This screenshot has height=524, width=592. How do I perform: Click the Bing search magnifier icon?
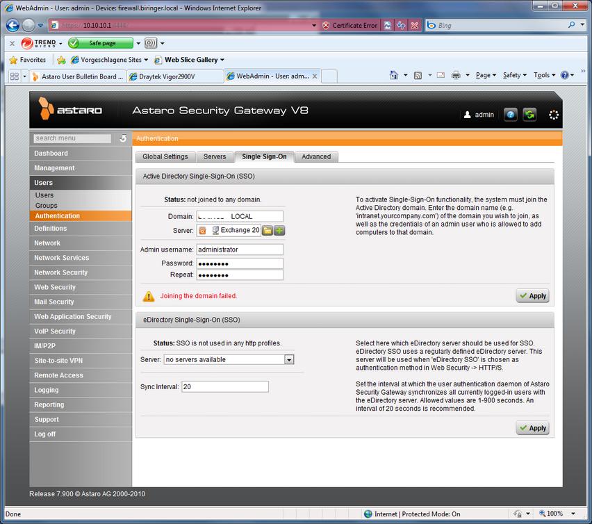(572, 25)
